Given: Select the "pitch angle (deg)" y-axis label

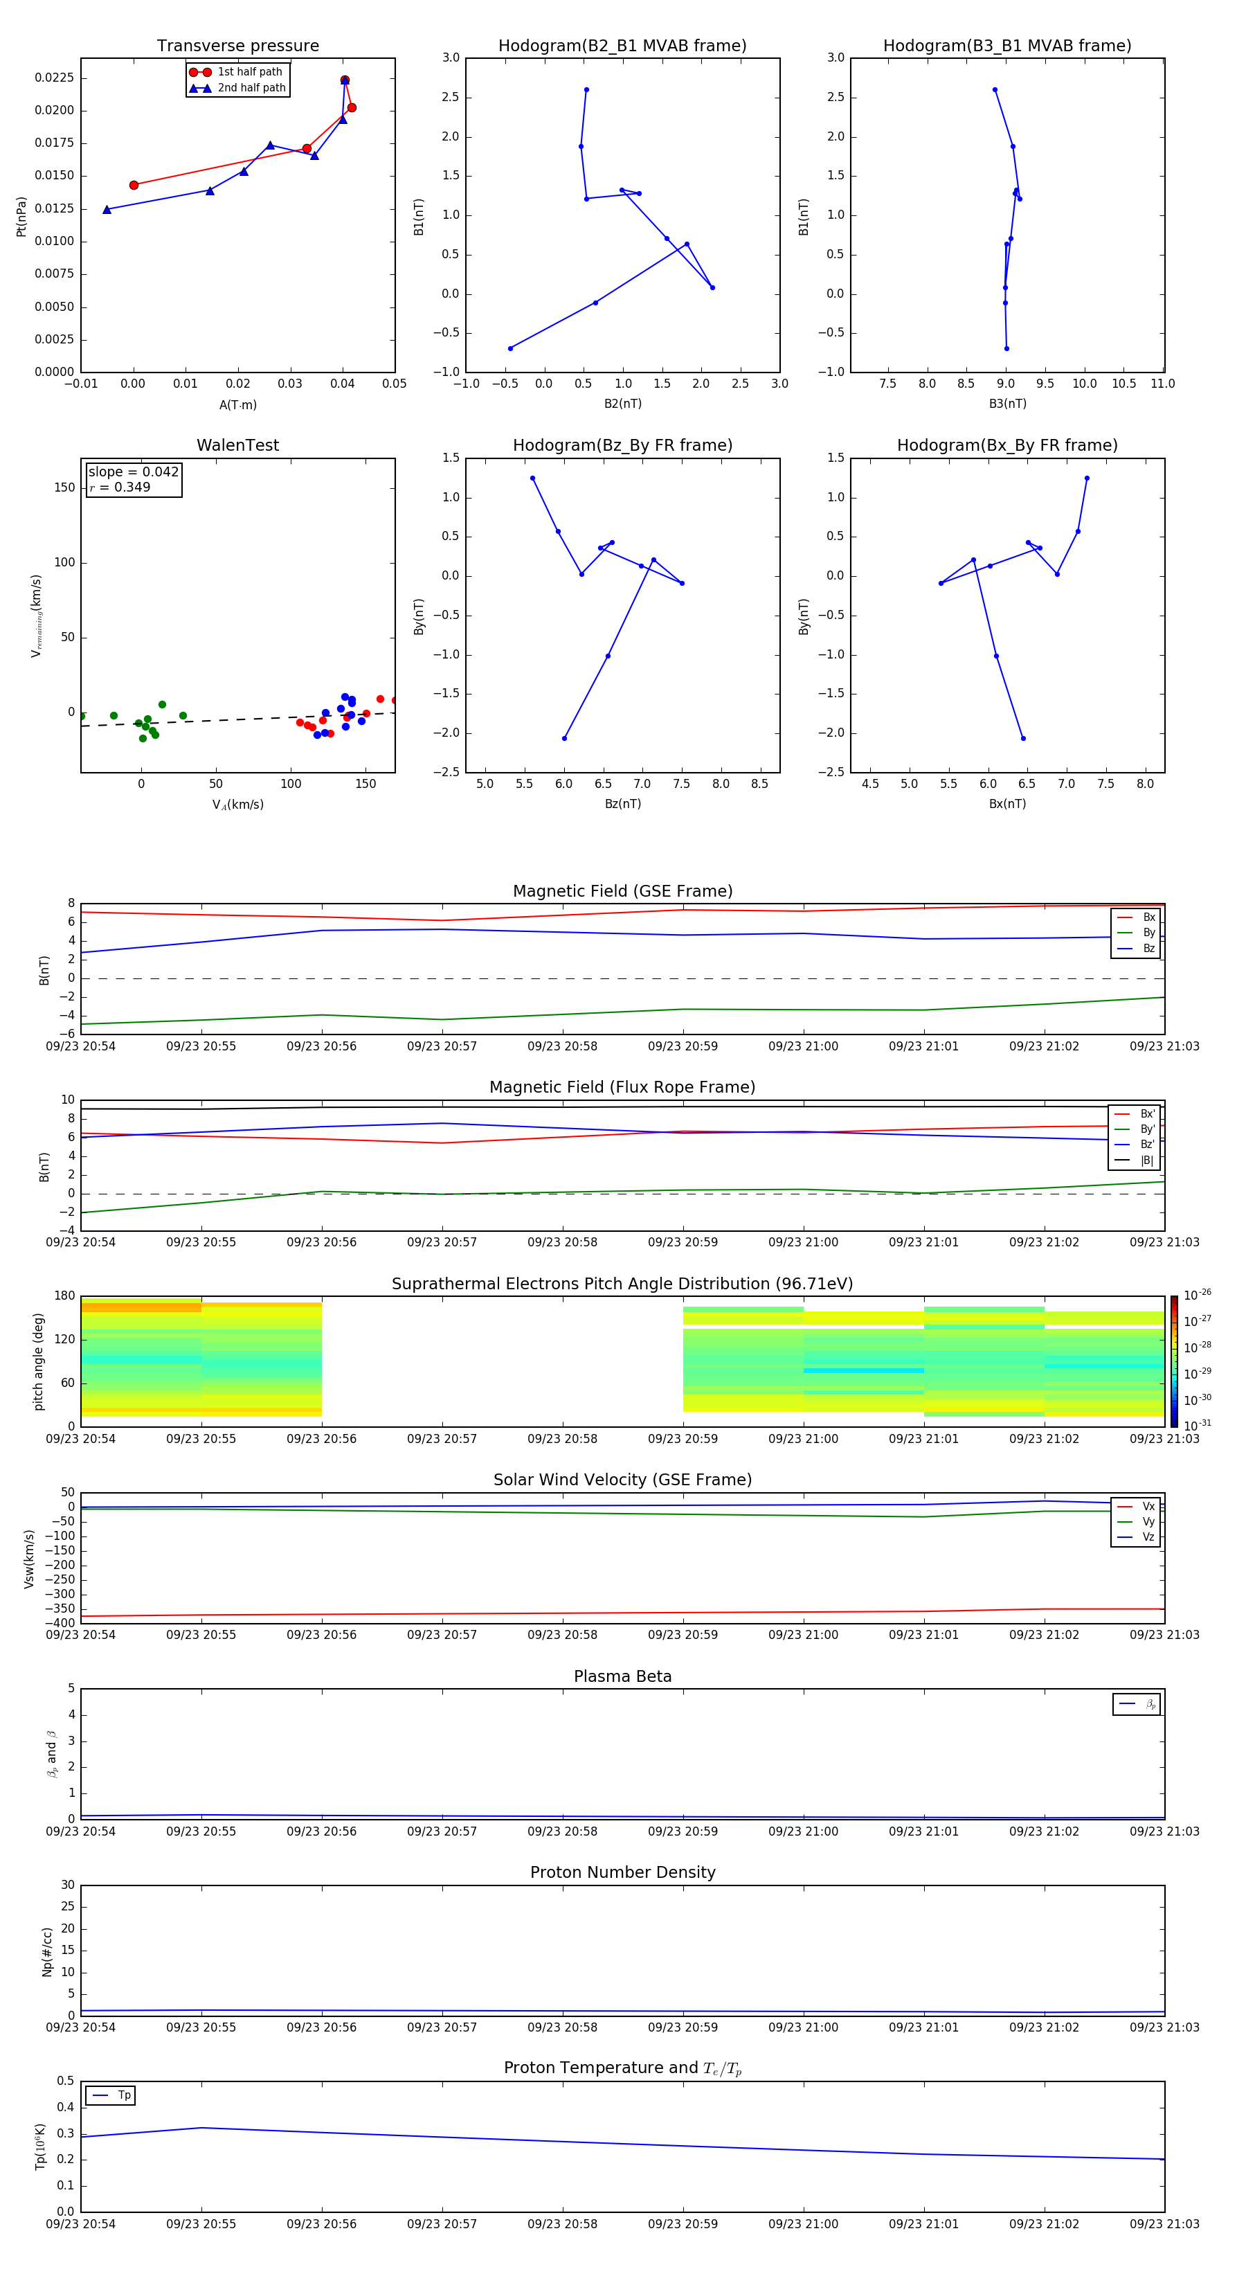Looking at the screenshot, I should coord(38,1361).
